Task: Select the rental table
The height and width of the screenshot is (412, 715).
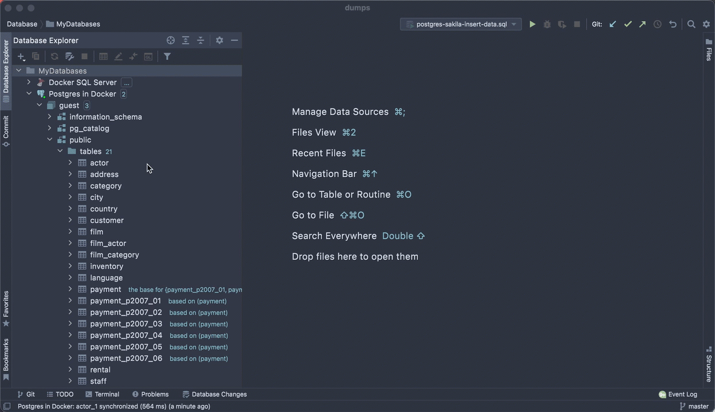Action: tap(100, 369)
